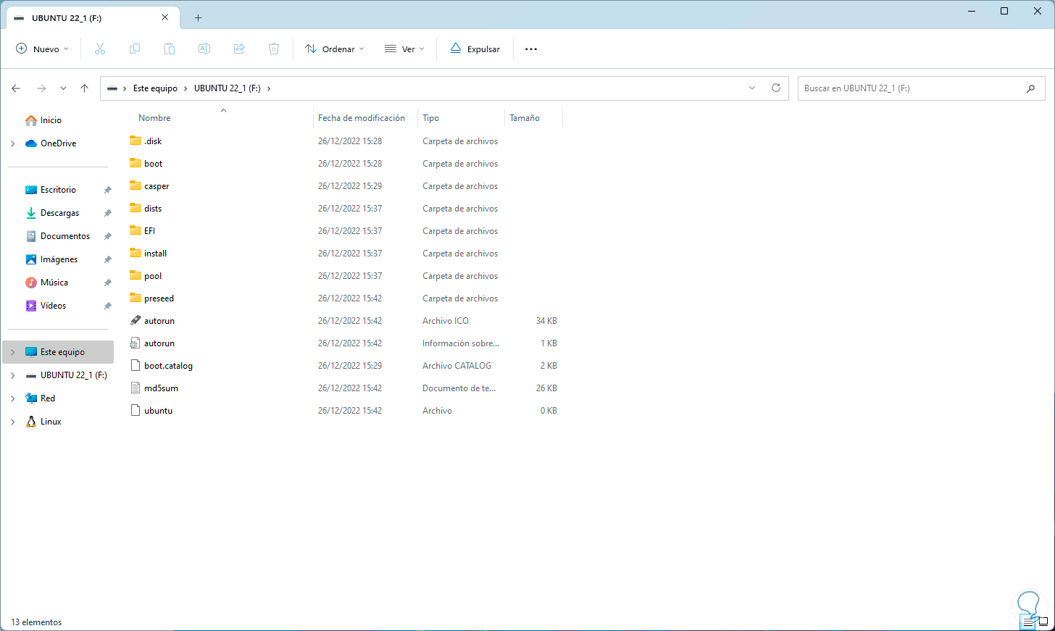Switch to large icons view in status bar

[1043, 622]
